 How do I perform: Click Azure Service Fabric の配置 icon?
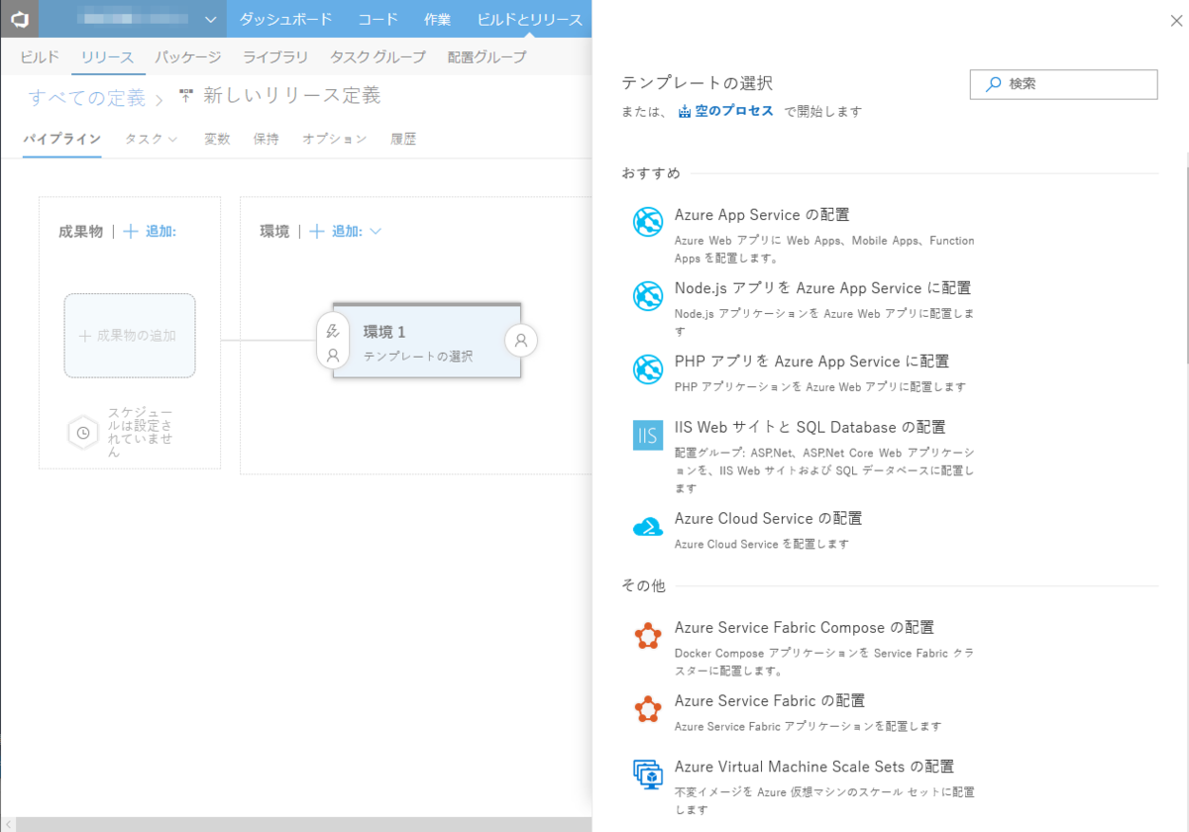(x=647, y=709)
